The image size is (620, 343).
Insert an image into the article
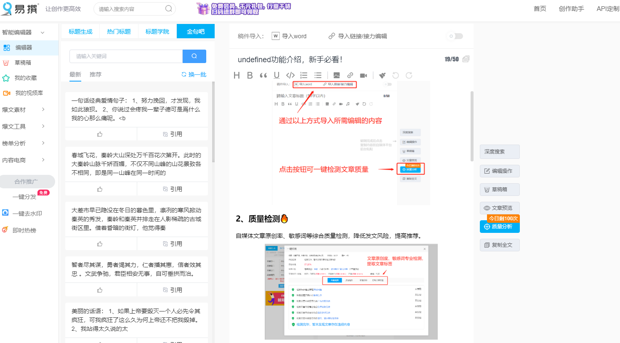337,75
